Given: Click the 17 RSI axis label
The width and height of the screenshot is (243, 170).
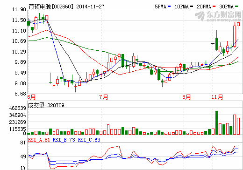Looking at the screenshot, I should [x=23, y=168].
